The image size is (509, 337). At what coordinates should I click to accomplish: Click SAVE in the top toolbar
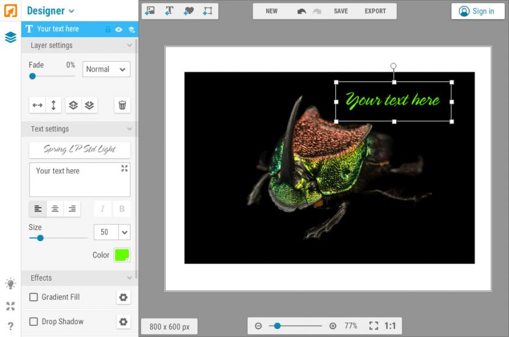(x=341, y=11)
